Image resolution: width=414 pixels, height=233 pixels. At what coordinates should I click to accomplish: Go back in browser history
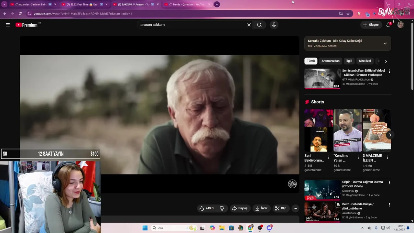pyautogui.click(x=5, y=14)
